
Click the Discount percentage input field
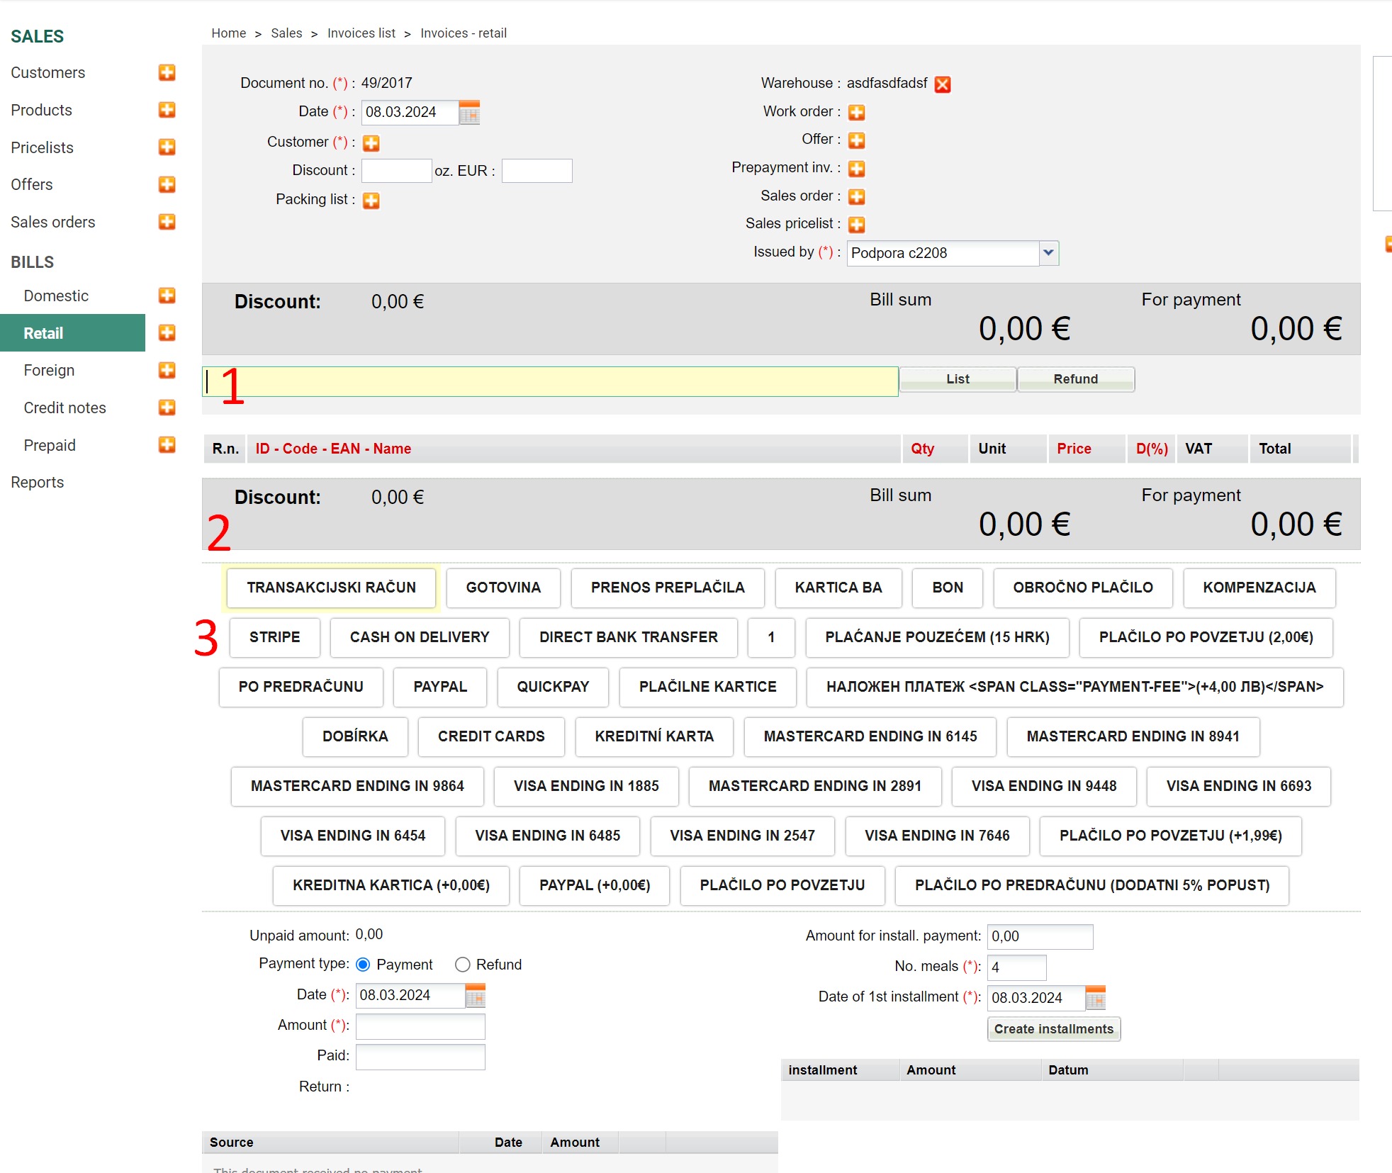(x=397, y=171)
